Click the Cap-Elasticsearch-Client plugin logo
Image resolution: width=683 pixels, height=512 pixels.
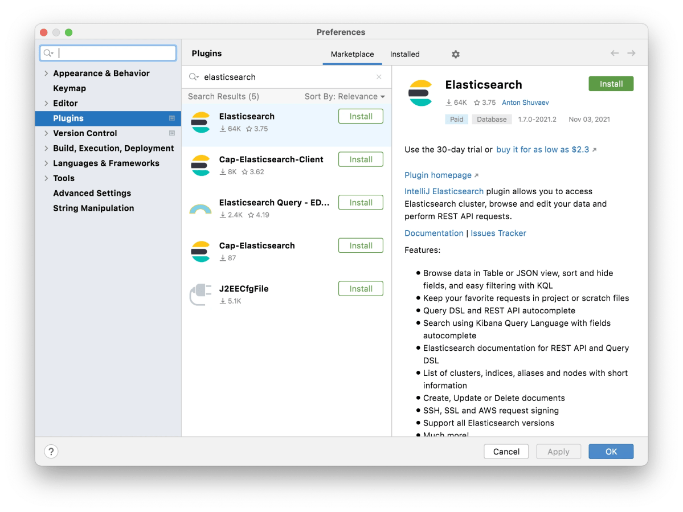[201, 165]
